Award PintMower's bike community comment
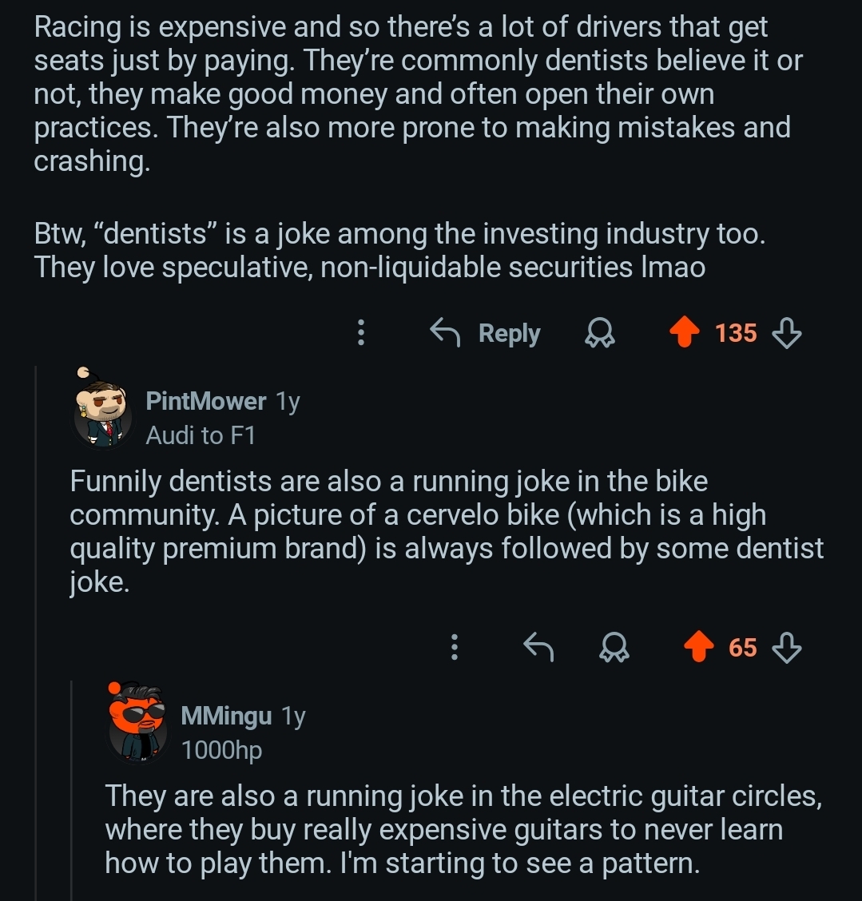The image size is (862, 901). point(614,646)
